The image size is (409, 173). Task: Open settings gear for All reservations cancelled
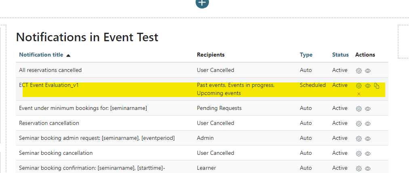tap(358, 71)
